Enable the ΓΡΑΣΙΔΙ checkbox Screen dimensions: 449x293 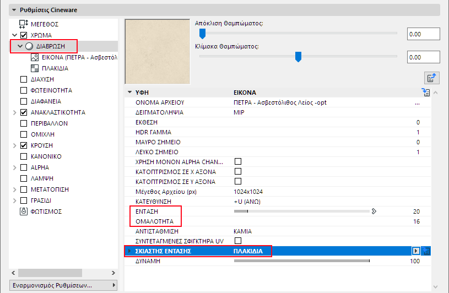(24, 200)
